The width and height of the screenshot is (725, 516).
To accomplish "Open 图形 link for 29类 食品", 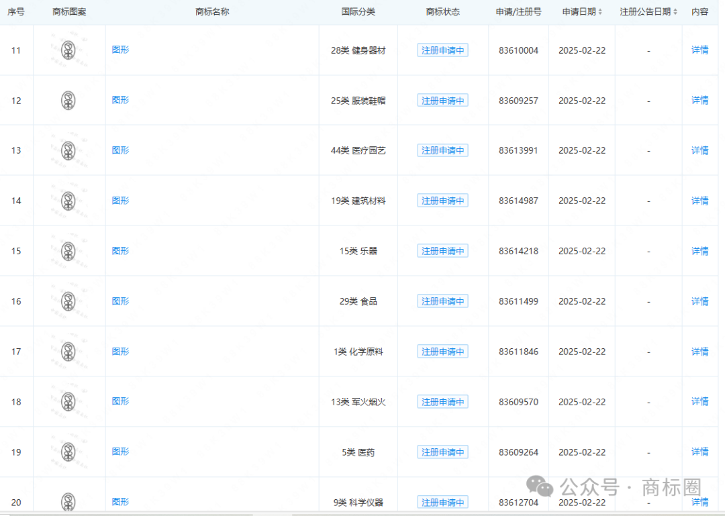I will 120,301.
